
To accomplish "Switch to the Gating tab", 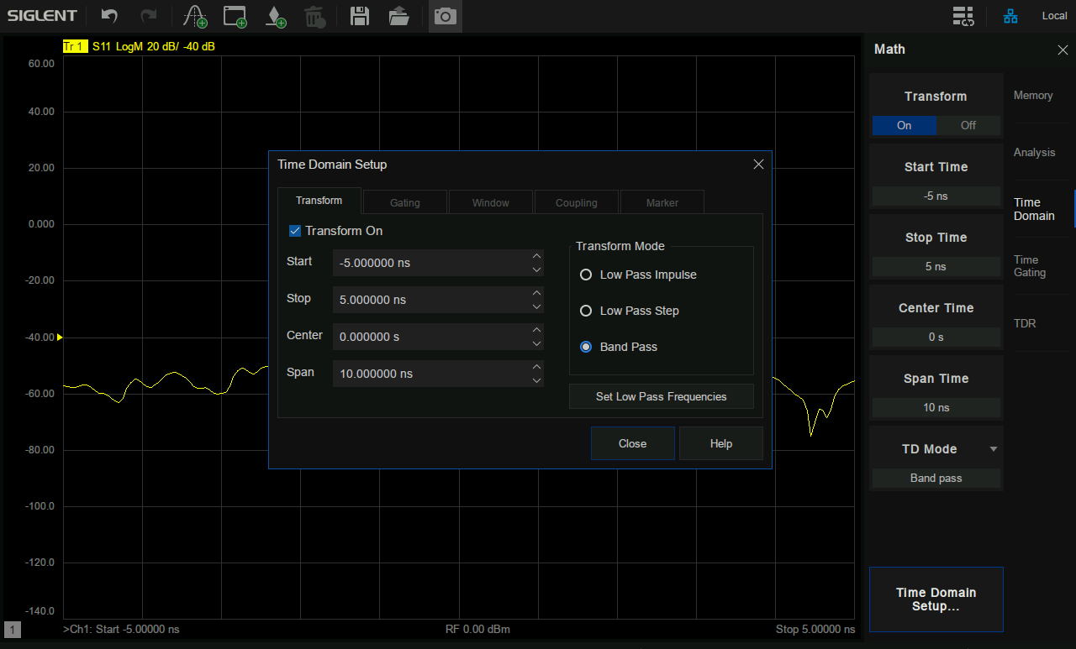I will [x=405, y=202].
